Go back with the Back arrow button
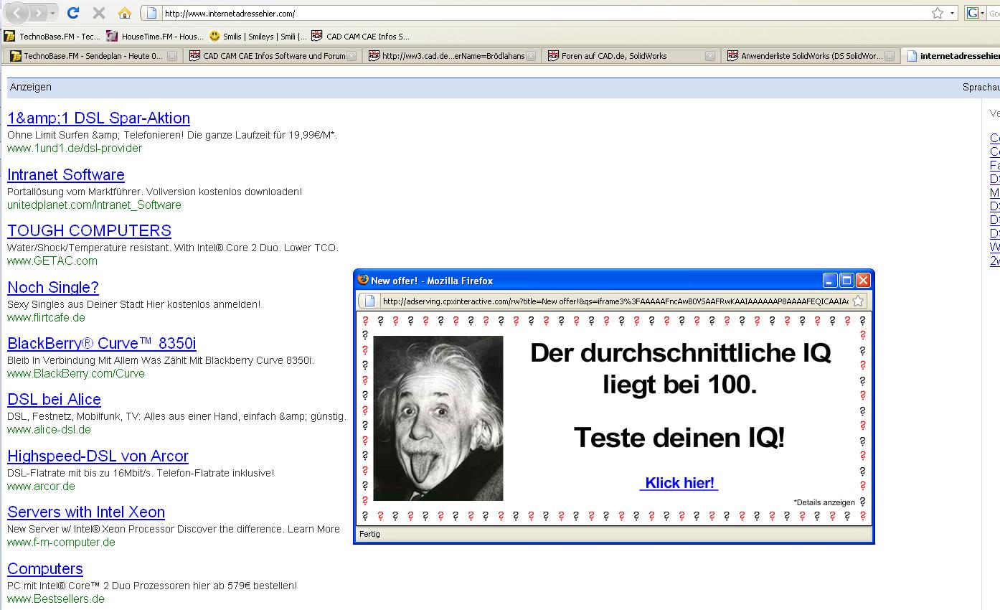The image size is (1000, 610). [x=17, y=12]
